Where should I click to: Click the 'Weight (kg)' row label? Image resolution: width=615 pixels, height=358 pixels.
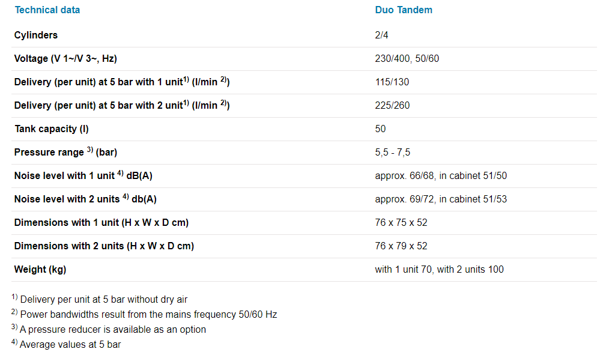tap(40, 270)
